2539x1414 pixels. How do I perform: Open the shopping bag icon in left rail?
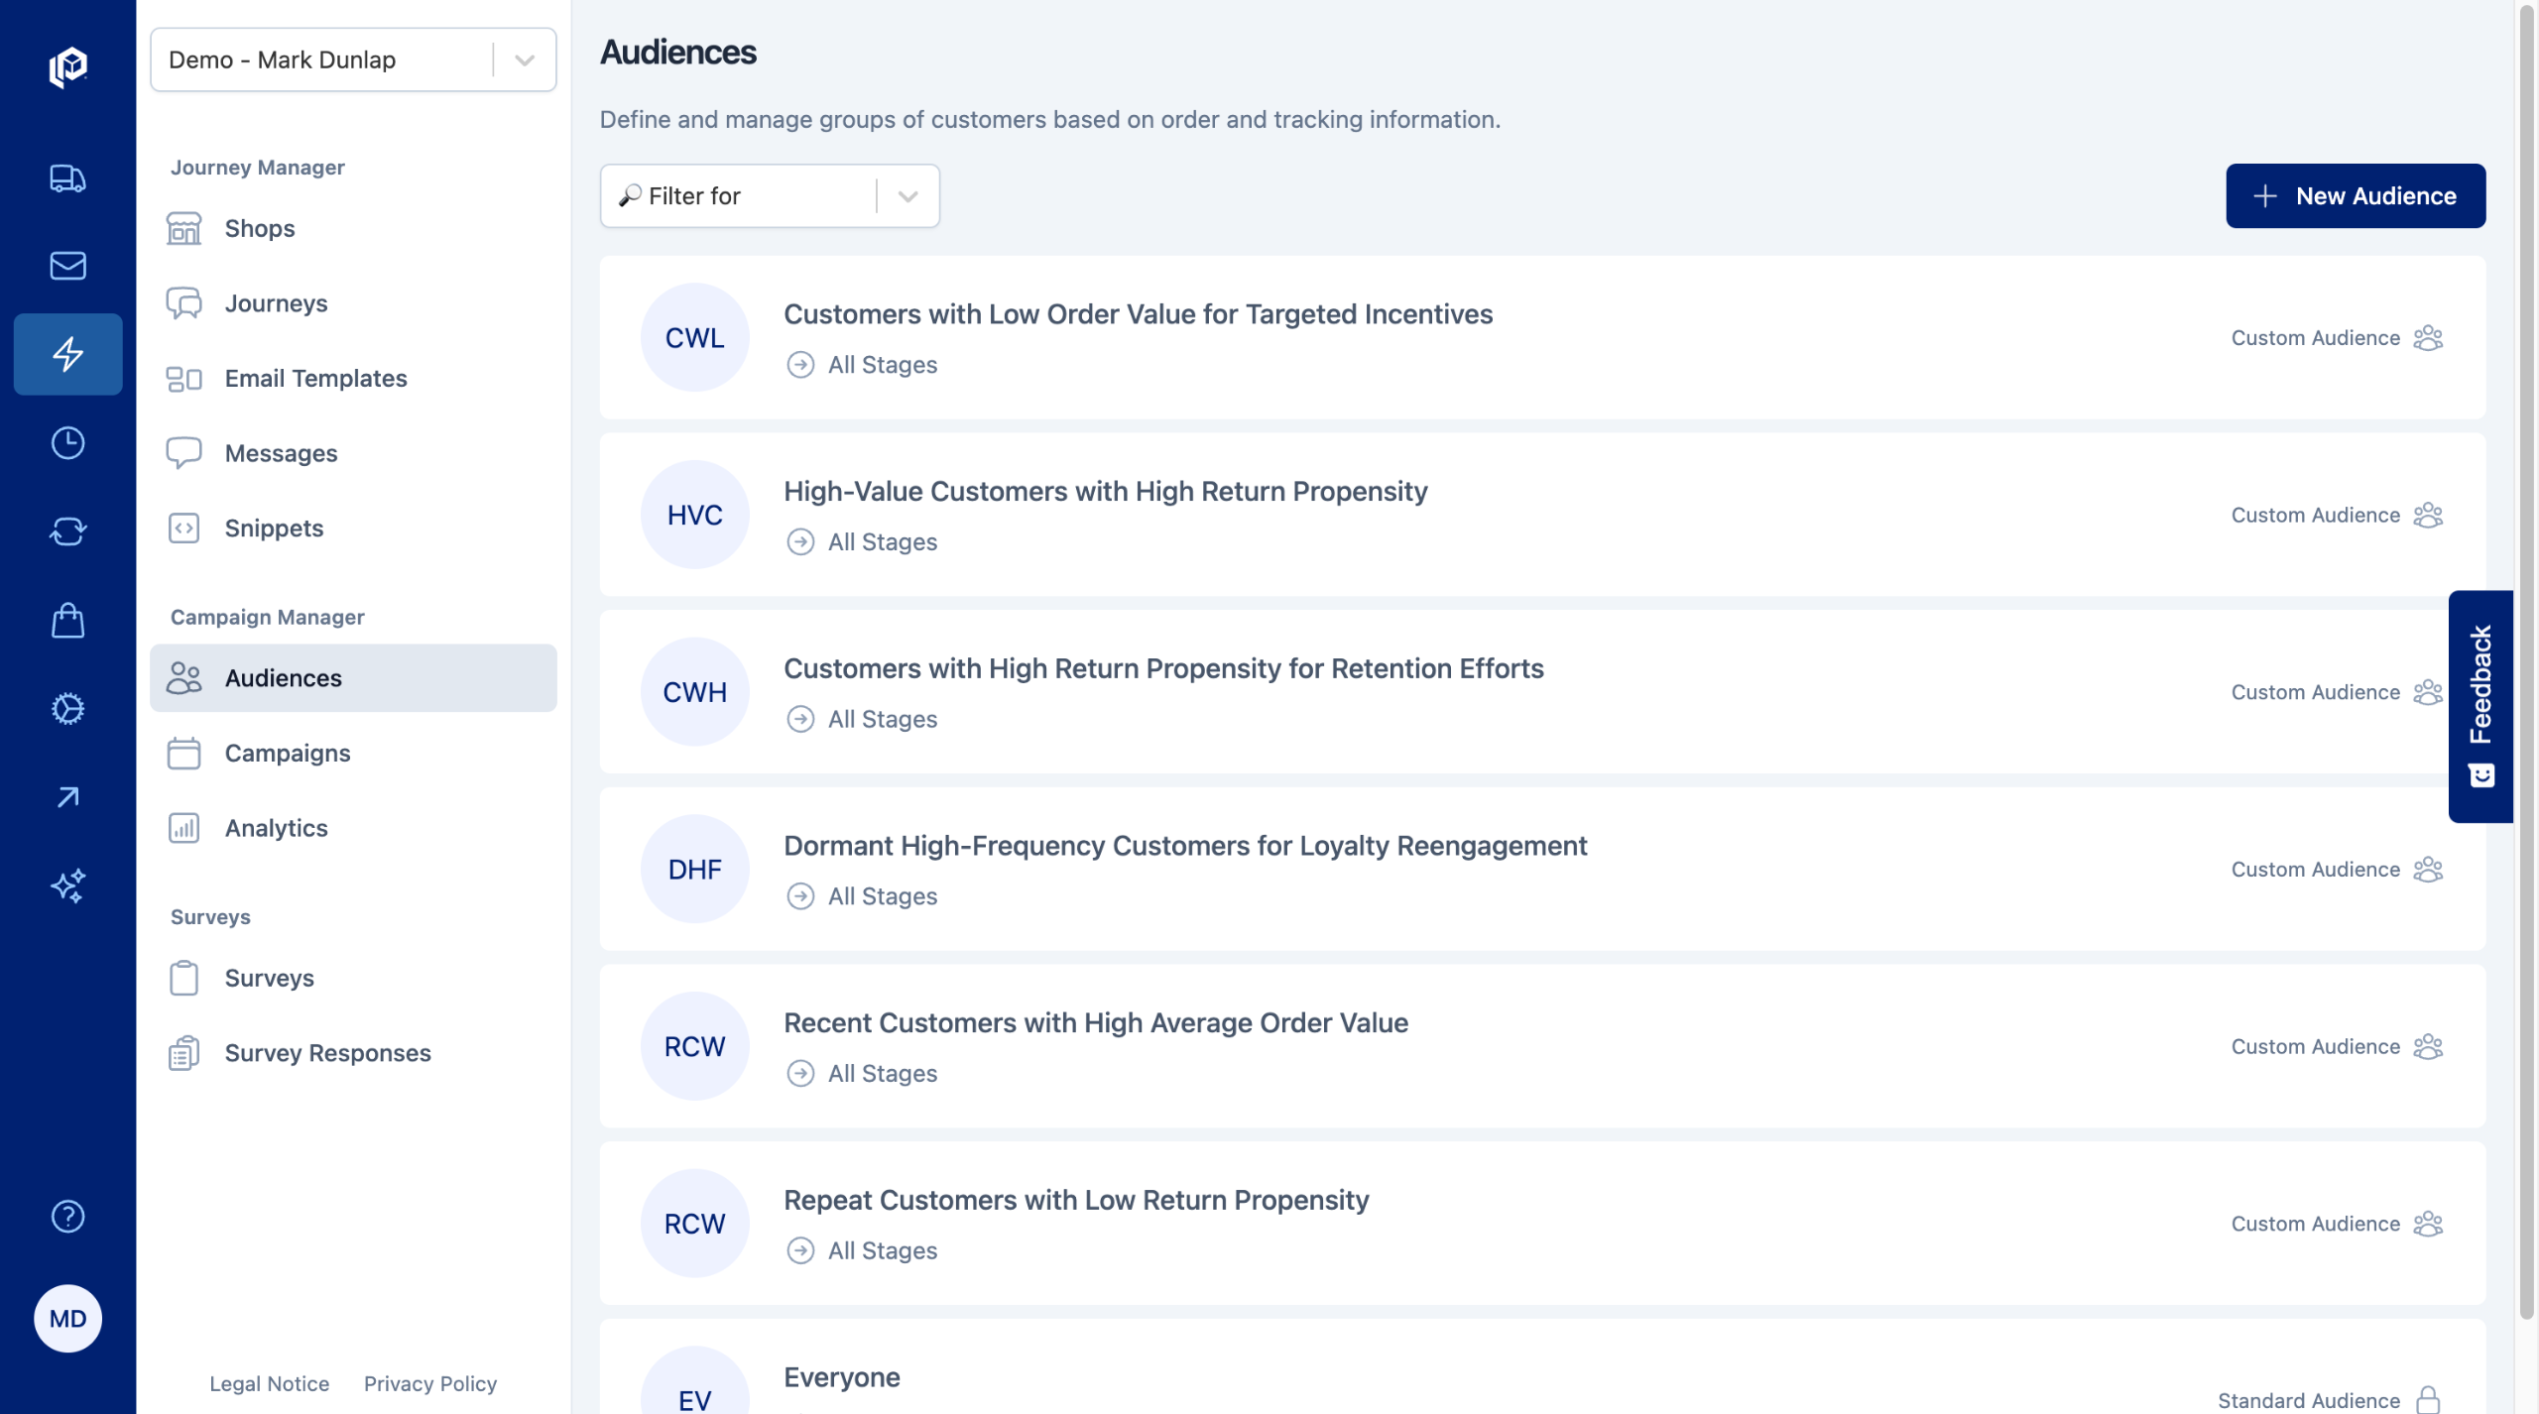tap(67, 621)
